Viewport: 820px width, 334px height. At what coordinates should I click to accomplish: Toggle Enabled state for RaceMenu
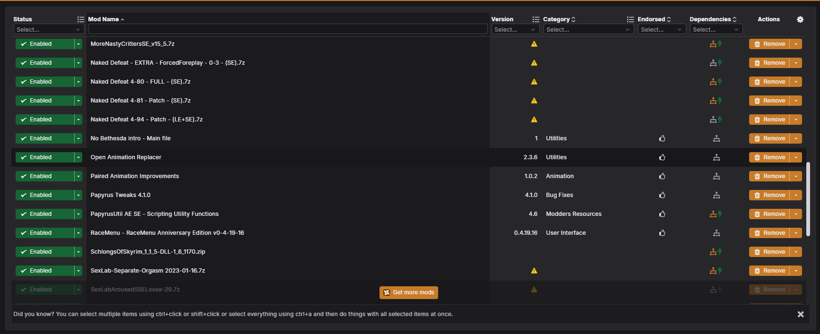pyautogui.click(x=45, y=233)
